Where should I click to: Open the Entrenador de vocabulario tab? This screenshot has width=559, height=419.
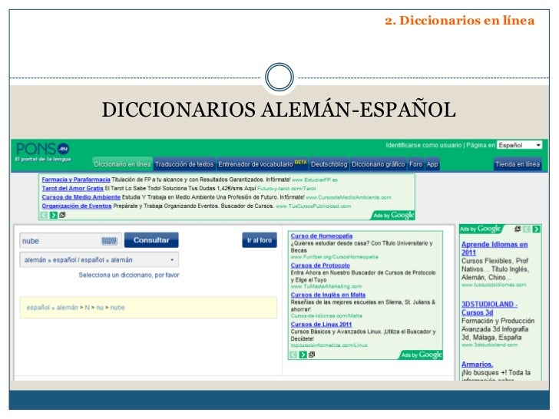263,164
